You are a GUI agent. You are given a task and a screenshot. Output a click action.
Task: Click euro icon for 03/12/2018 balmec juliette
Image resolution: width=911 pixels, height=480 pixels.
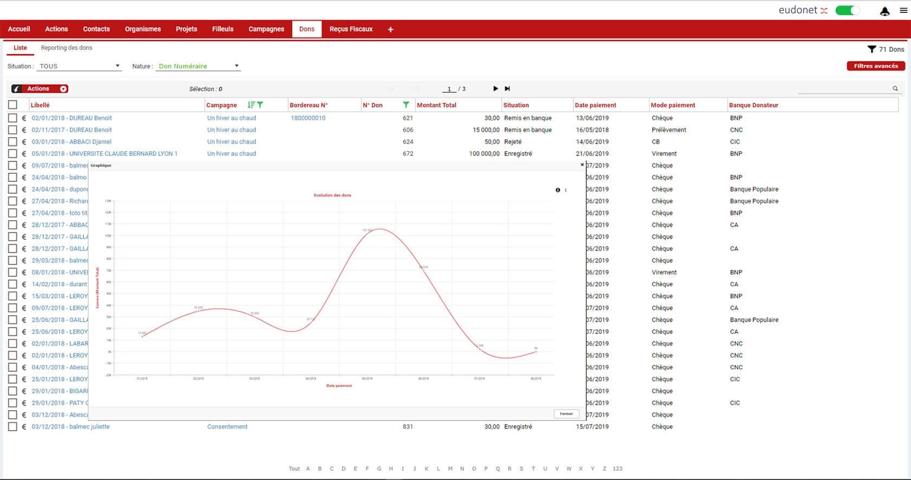[x=24, y=427]
